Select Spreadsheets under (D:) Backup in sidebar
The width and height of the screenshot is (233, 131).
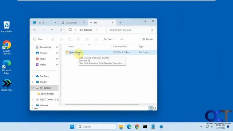coord(47,94)
